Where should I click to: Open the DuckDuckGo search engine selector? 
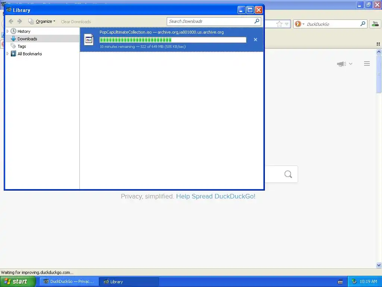click(x=300, y=24)
